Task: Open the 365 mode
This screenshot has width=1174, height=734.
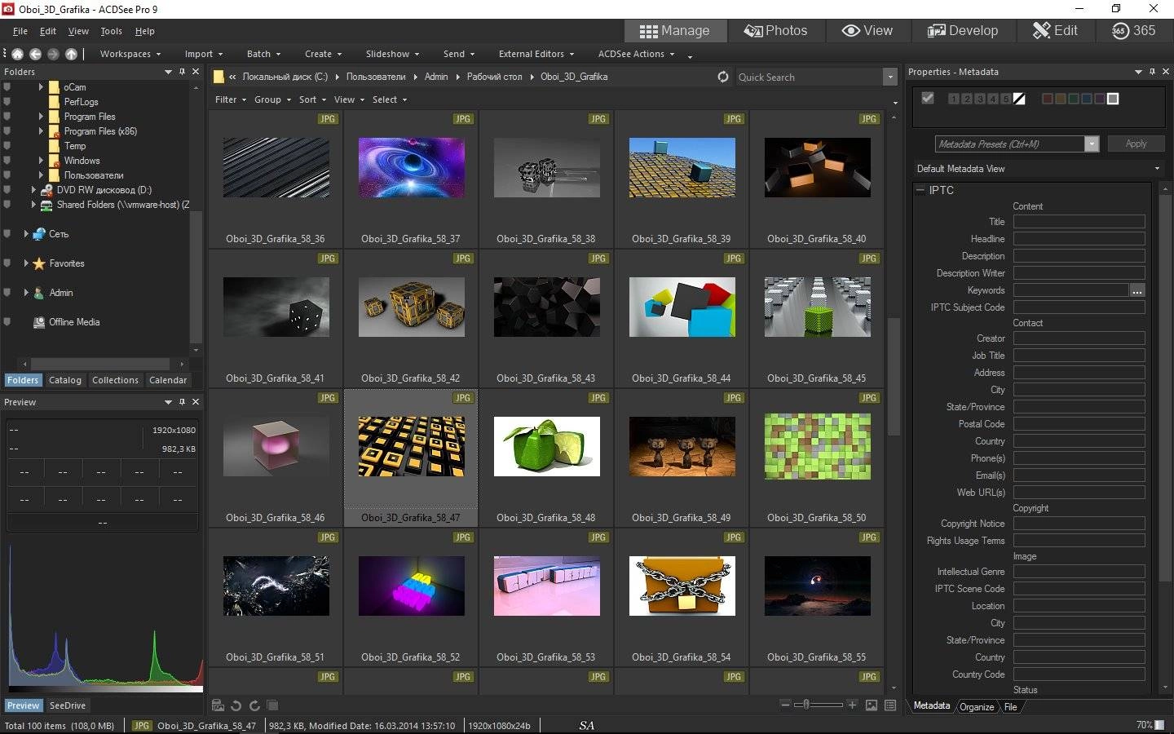Action: [1133, 31]
